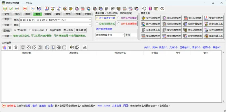
Task: Click the 字符 input field
Action: (x=134, y=35)
